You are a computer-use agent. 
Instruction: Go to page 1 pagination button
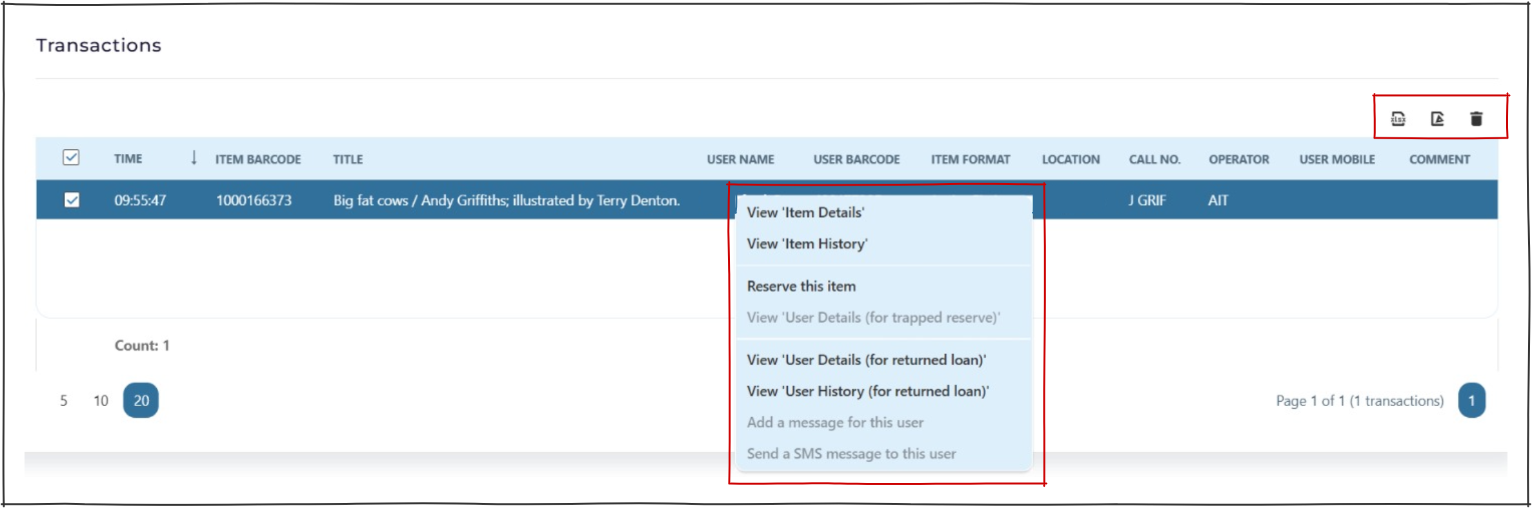(x=1471, y=401)
